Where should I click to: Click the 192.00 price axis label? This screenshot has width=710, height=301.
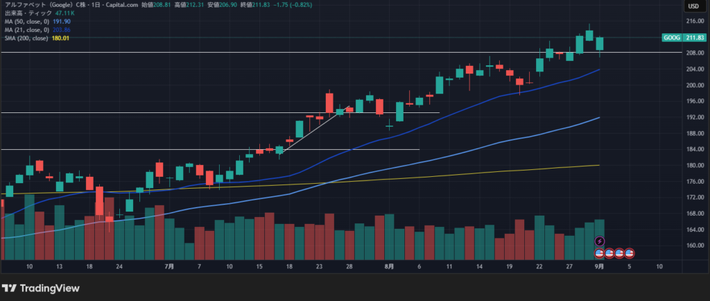pos(693,117)
